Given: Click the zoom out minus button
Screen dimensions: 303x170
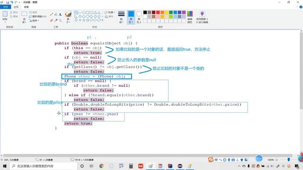Looking at the screenshot, I should click(x=276, y=160).
